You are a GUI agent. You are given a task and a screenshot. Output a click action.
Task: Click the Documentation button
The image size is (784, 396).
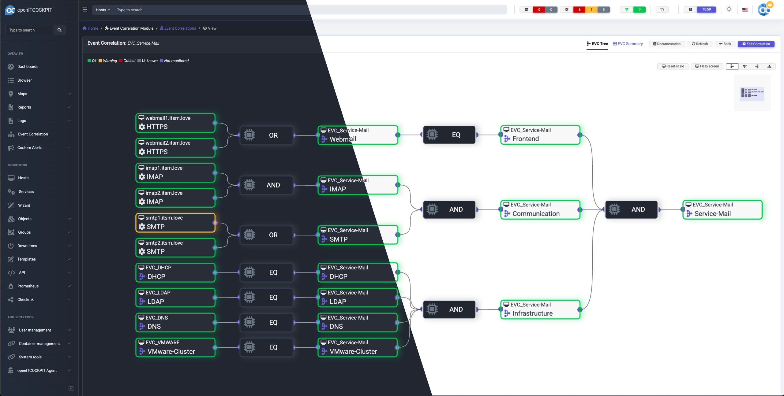pyautogui.click(x=667, y=44)
